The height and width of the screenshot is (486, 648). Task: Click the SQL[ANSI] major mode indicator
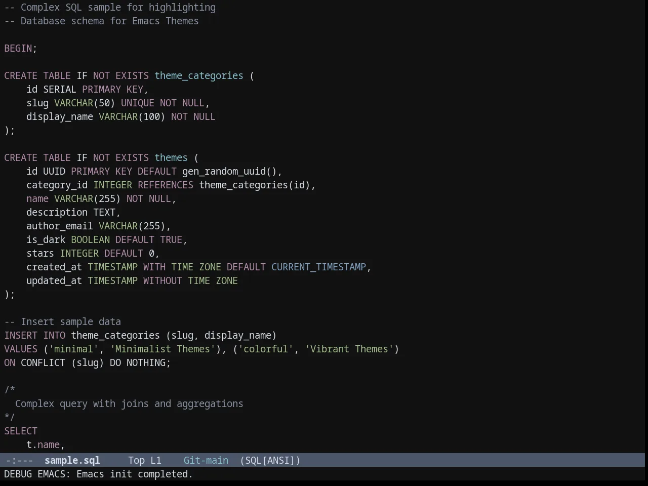(270, 461)
